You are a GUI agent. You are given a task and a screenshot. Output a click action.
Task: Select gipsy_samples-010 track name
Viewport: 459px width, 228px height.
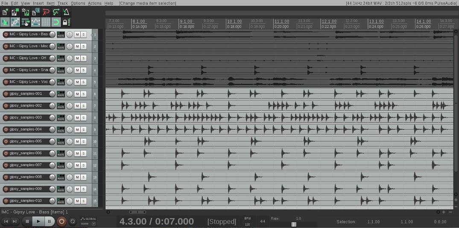[26, 201]
